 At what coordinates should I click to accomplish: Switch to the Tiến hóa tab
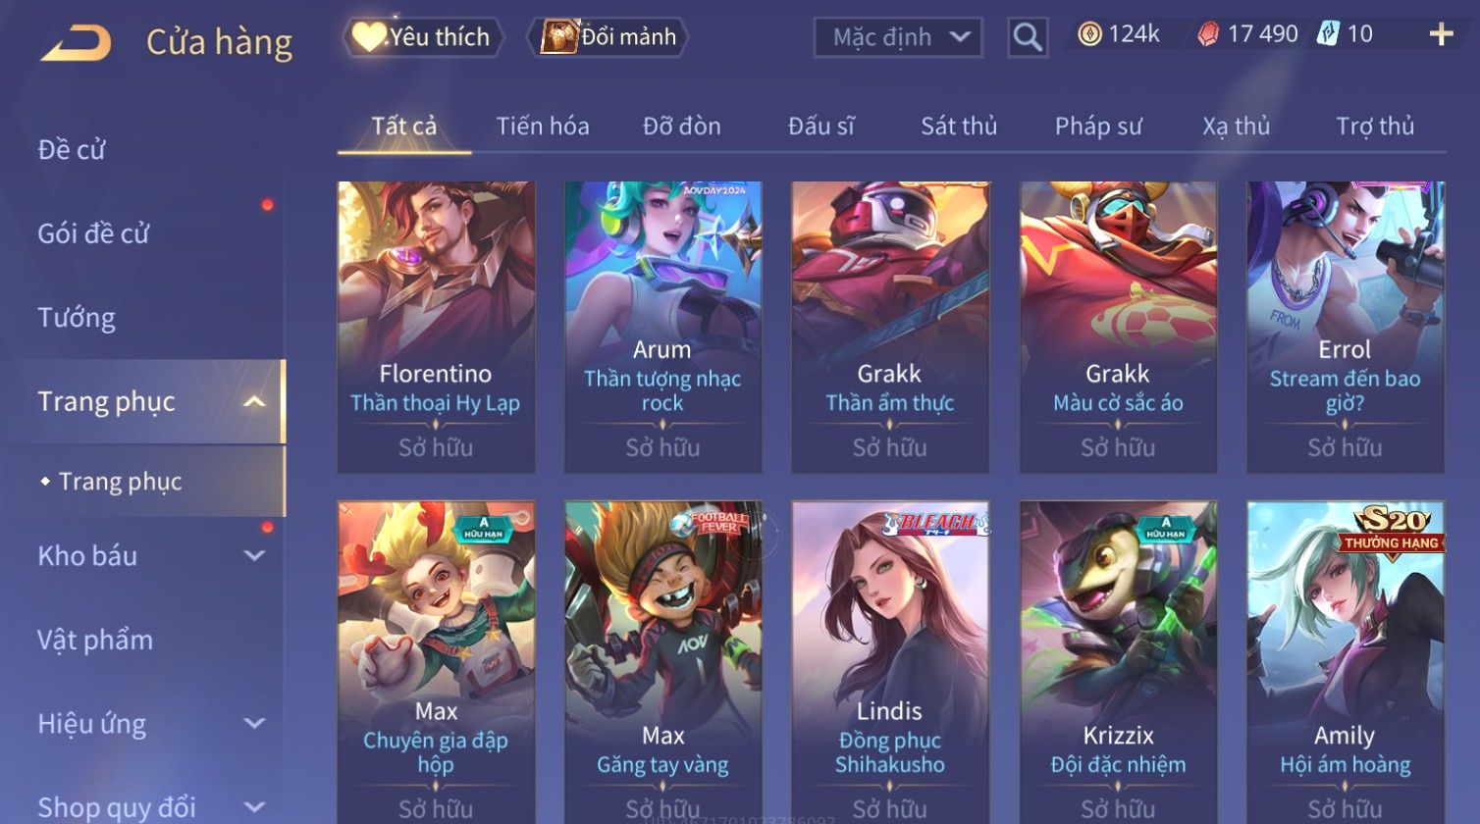click(543, 127)
